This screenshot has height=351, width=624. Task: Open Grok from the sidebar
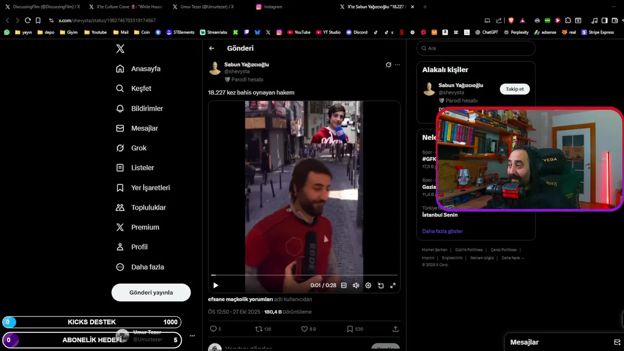(x=131, y=148)
